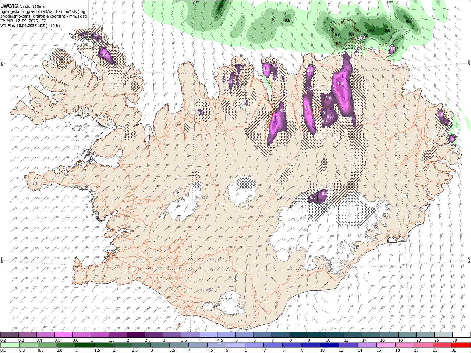Click the 1.6 snowfall value on the map
The height and width of the screenshot is (353, 471).
(340, 84)
